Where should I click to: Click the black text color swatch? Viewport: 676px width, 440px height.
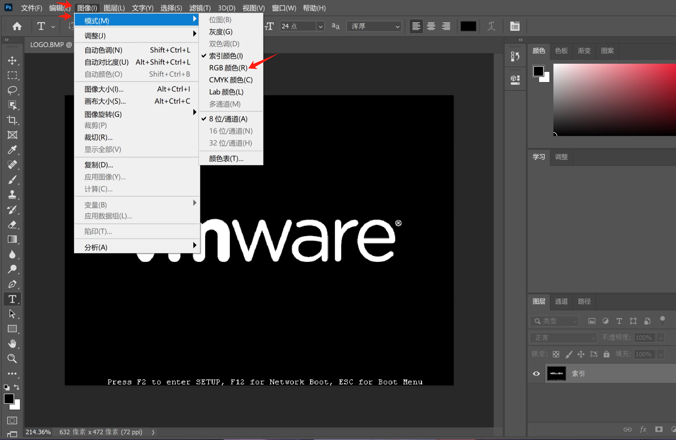click(468, 26)
